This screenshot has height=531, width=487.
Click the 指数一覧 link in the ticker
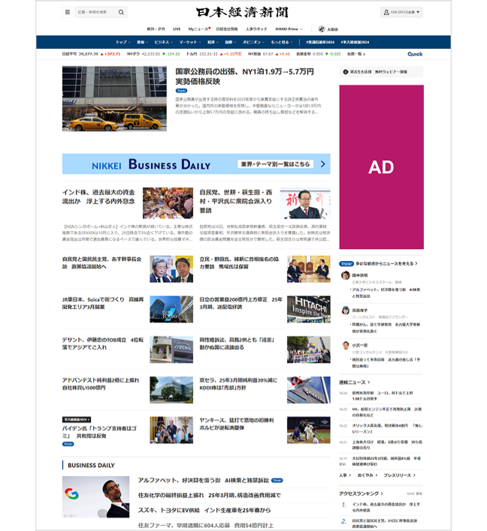click(x=356, y=54)
